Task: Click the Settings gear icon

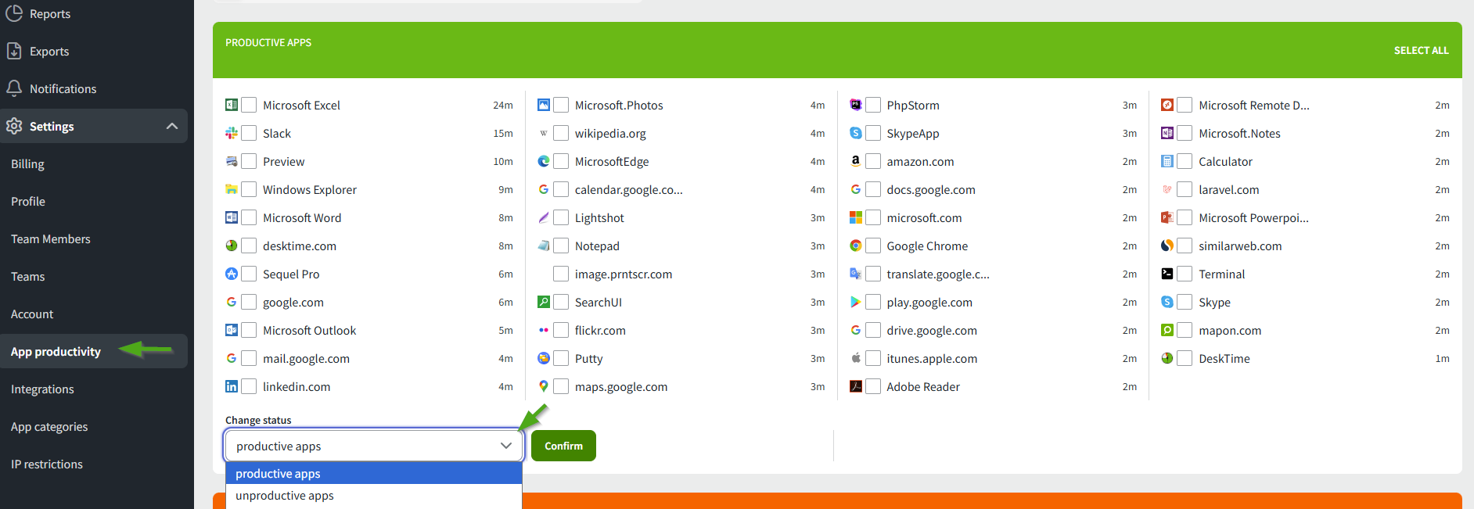Action: pos(14,126)
